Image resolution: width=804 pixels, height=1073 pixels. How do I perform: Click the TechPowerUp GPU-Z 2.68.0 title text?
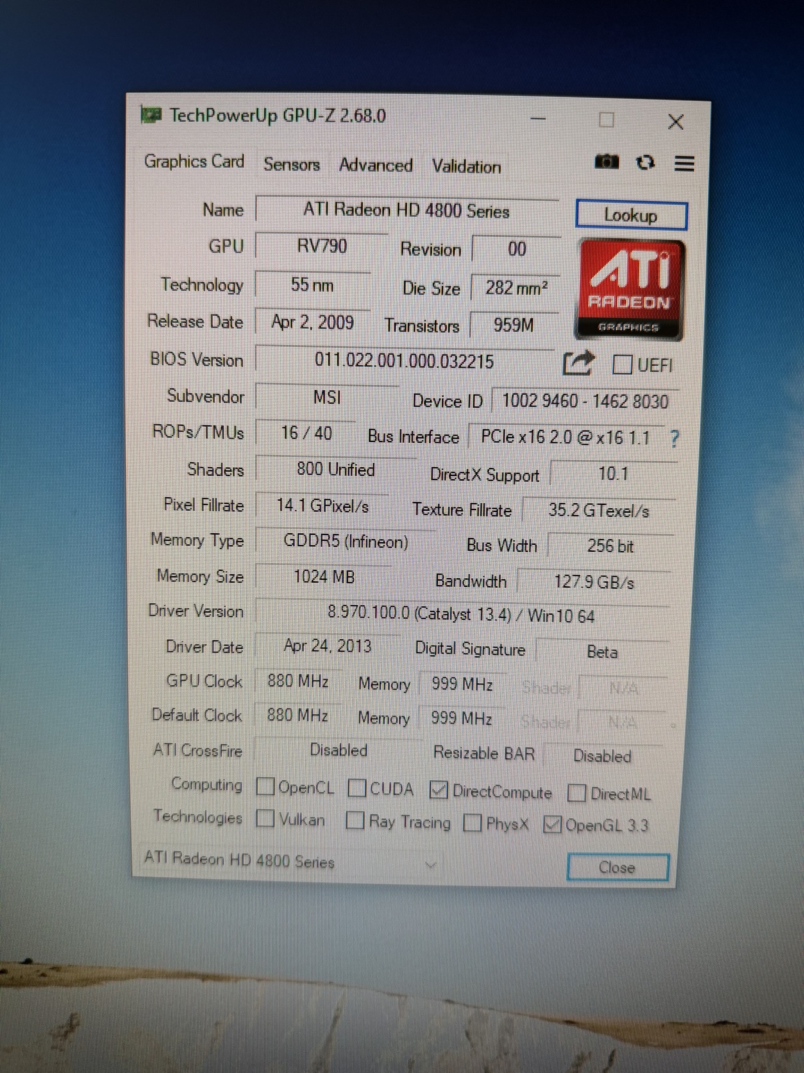click(x=278, y=116)
